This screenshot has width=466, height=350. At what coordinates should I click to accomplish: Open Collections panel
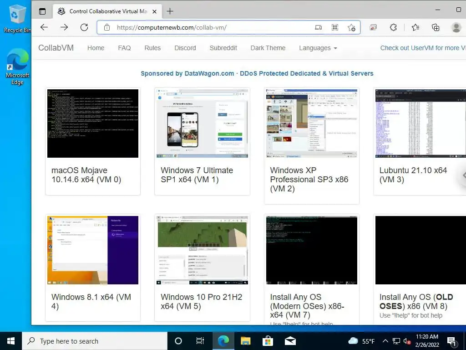tap(436, 27)
